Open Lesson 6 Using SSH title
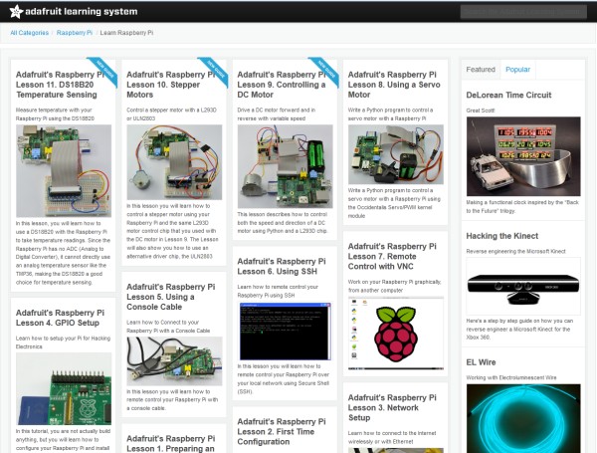This screenshot has height=453, width=597. (282, 266)
